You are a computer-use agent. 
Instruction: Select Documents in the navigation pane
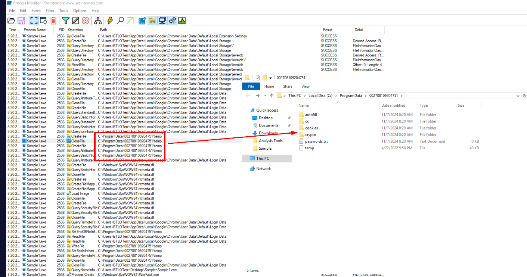tap(269, 125)
